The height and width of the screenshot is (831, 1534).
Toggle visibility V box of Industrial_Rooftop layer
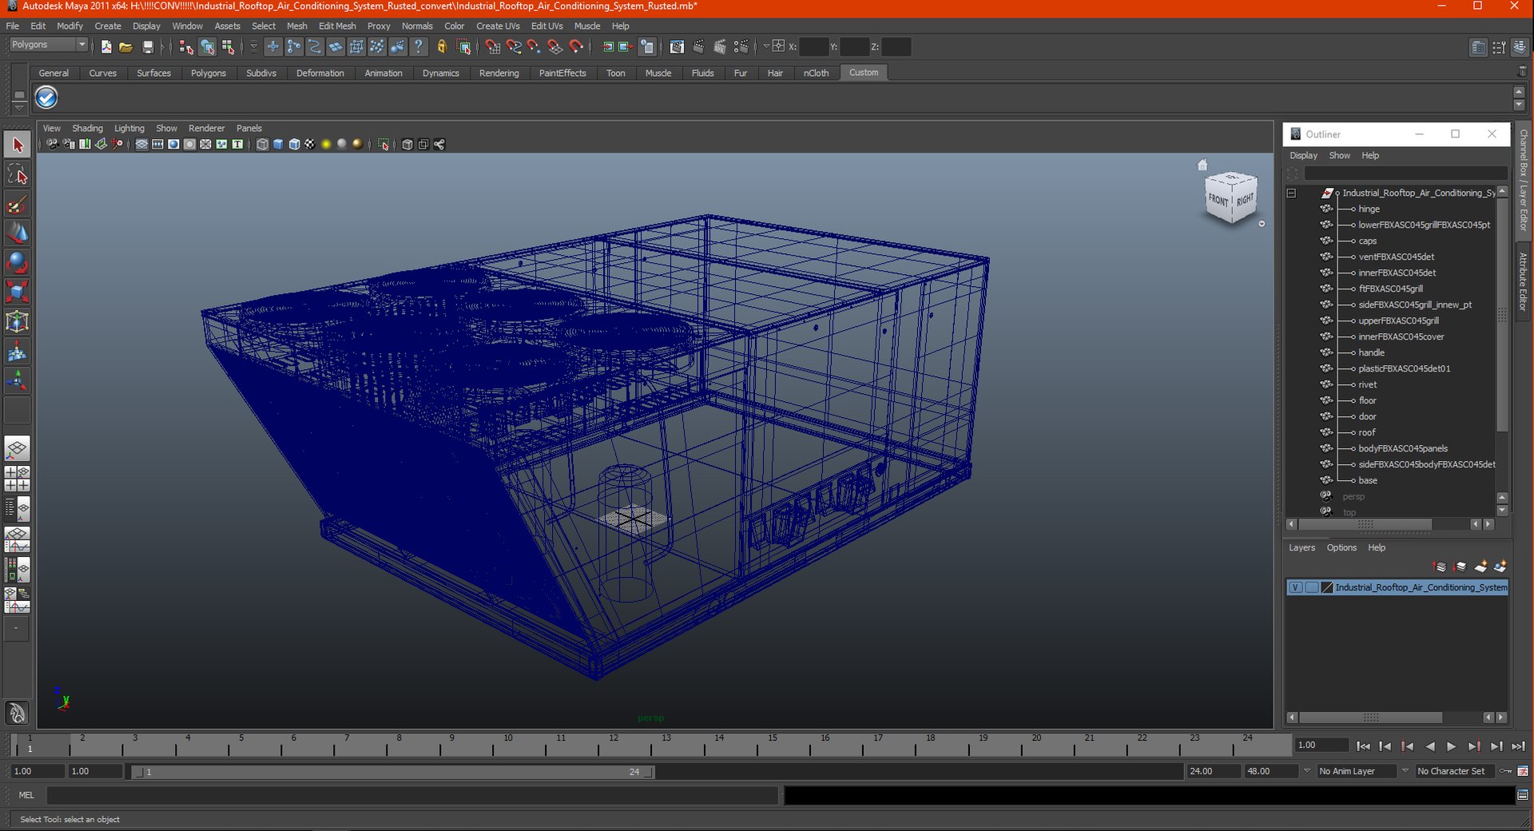pyautogui.click(x=1295, y=587)
